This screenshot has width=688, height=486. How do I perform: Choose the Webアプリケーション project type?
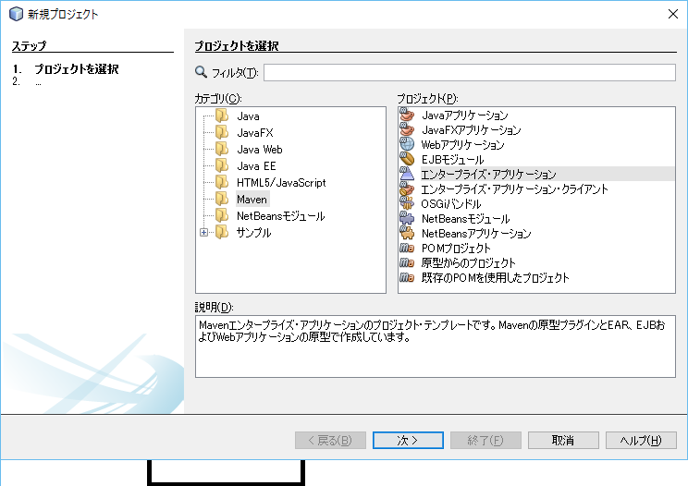click(x=463, y=145)
